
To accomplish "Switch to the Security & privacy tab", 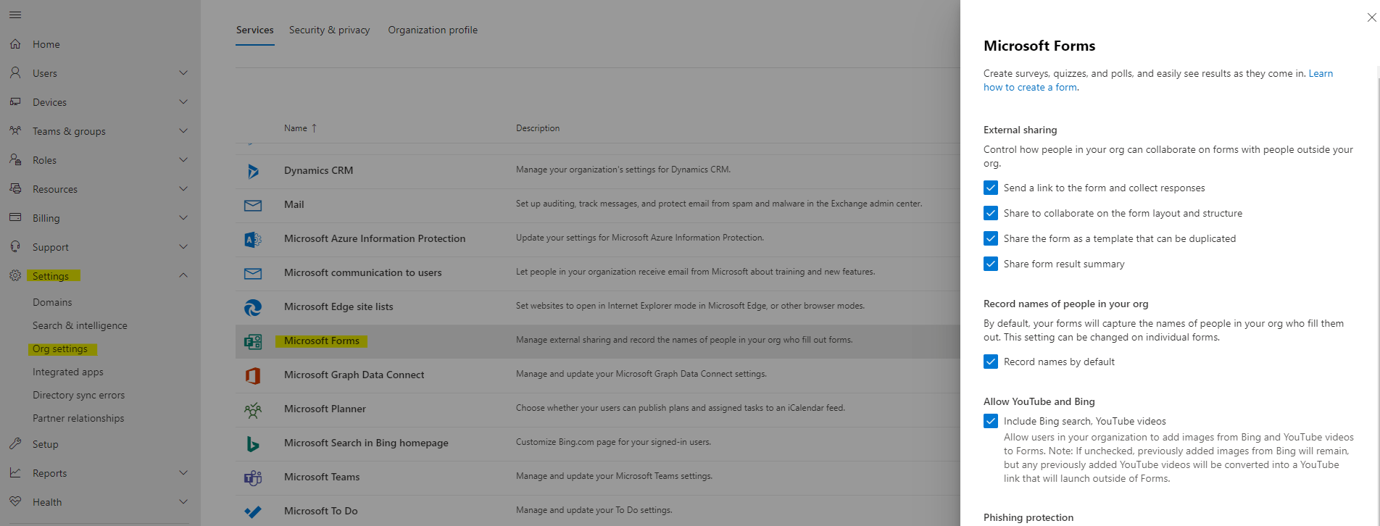I will click(x=329, y=30).
